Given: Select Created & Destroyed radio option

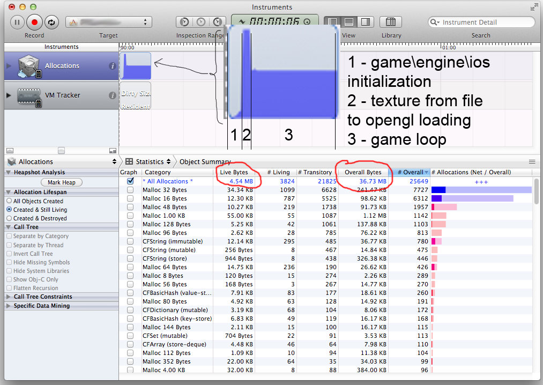Looking at the screenshot, I should [x=9, y=218].
